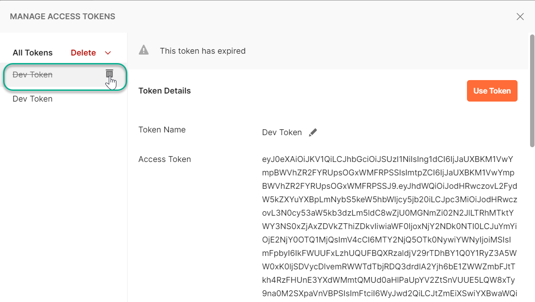The width and height of the screenshot is (535, 302).
Task: Click the Use Token button
Action: point(492,90)
